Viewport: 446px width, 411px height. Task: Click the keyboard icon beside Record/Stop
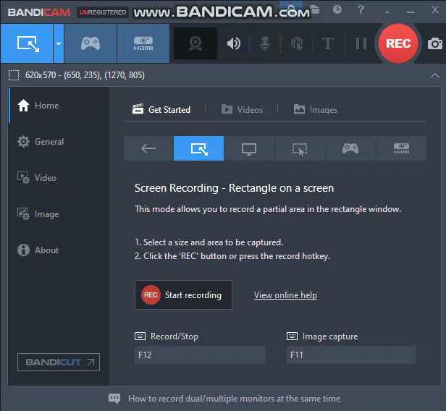click(140, 336)
